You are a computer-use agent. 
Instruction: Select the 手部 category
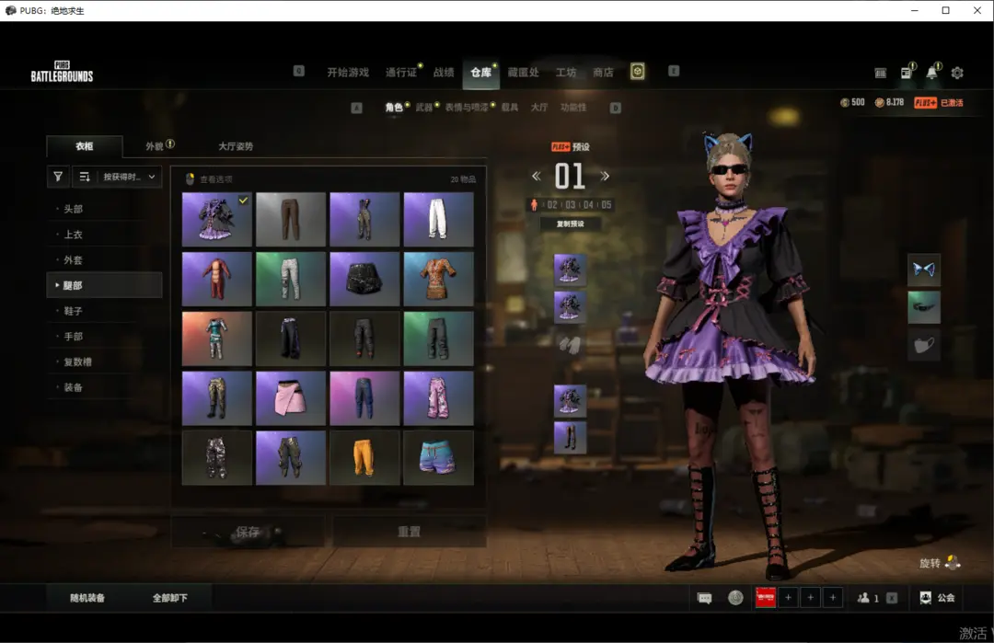point(105,337)
